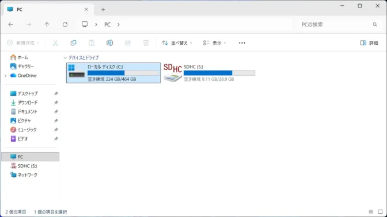Unpin デスクトップ using its pin icon

pos(56,94)
